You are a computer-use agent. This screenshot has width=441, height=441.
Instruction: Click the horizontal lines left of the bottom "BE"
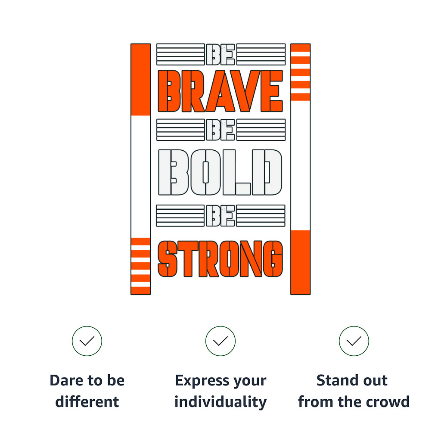coord(180,216)
